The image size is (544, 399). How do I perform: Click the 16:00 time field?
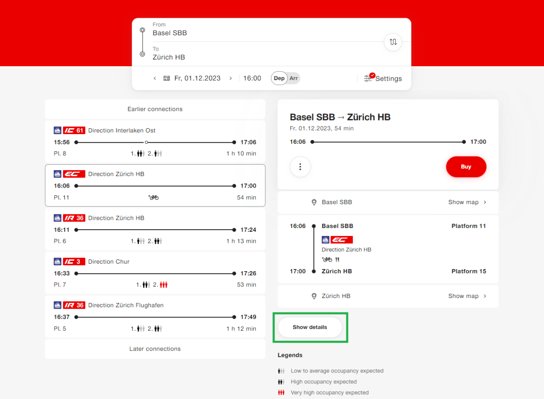click(x=252, y=78)
